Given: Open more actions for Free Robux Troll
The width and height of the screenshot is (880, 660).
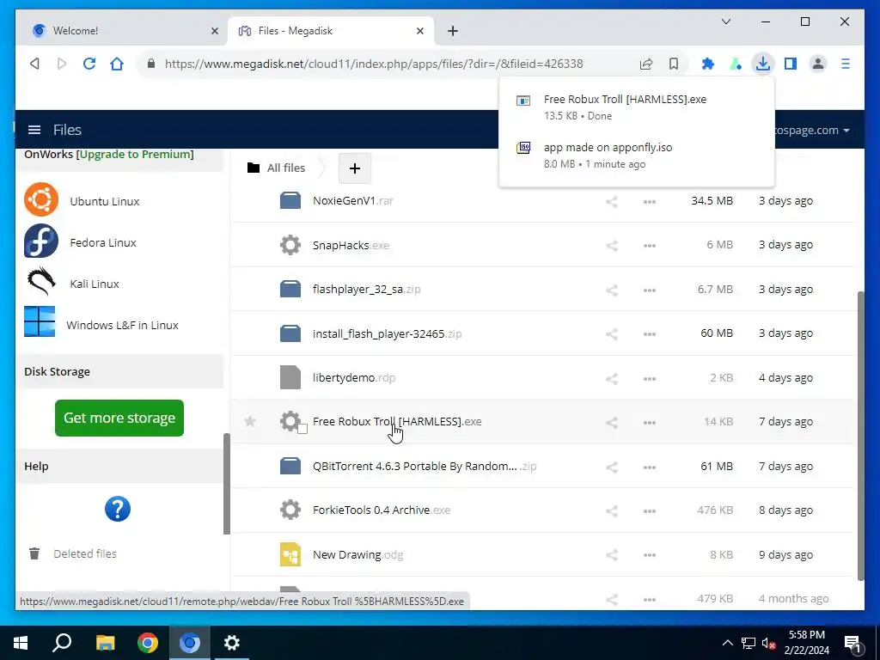Looking at the screenshot, I should 650,422.
